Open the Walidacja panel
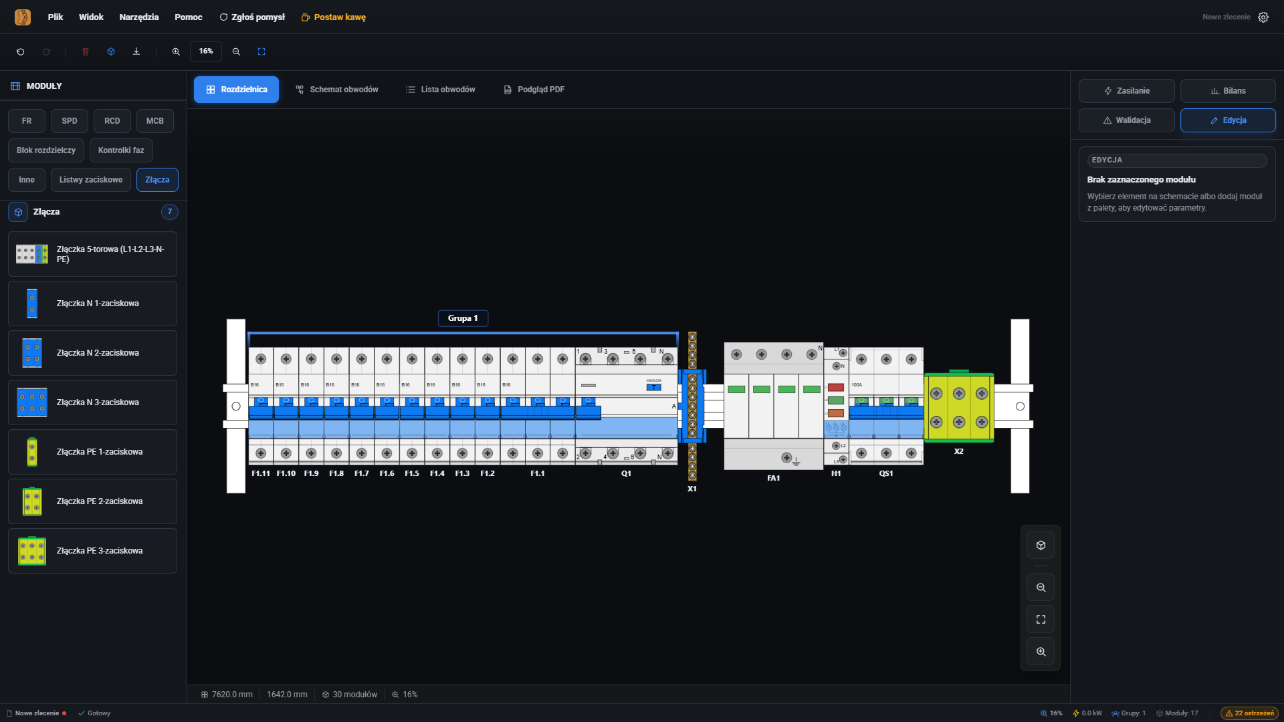1284x722 pixels. point(1127,120)
